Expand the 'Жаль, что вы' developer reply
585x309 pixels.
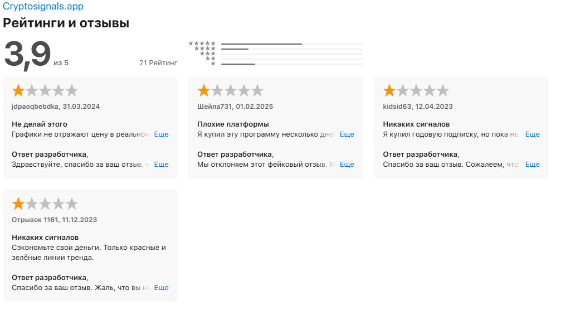pyautogui.click(x=161, y=288)
